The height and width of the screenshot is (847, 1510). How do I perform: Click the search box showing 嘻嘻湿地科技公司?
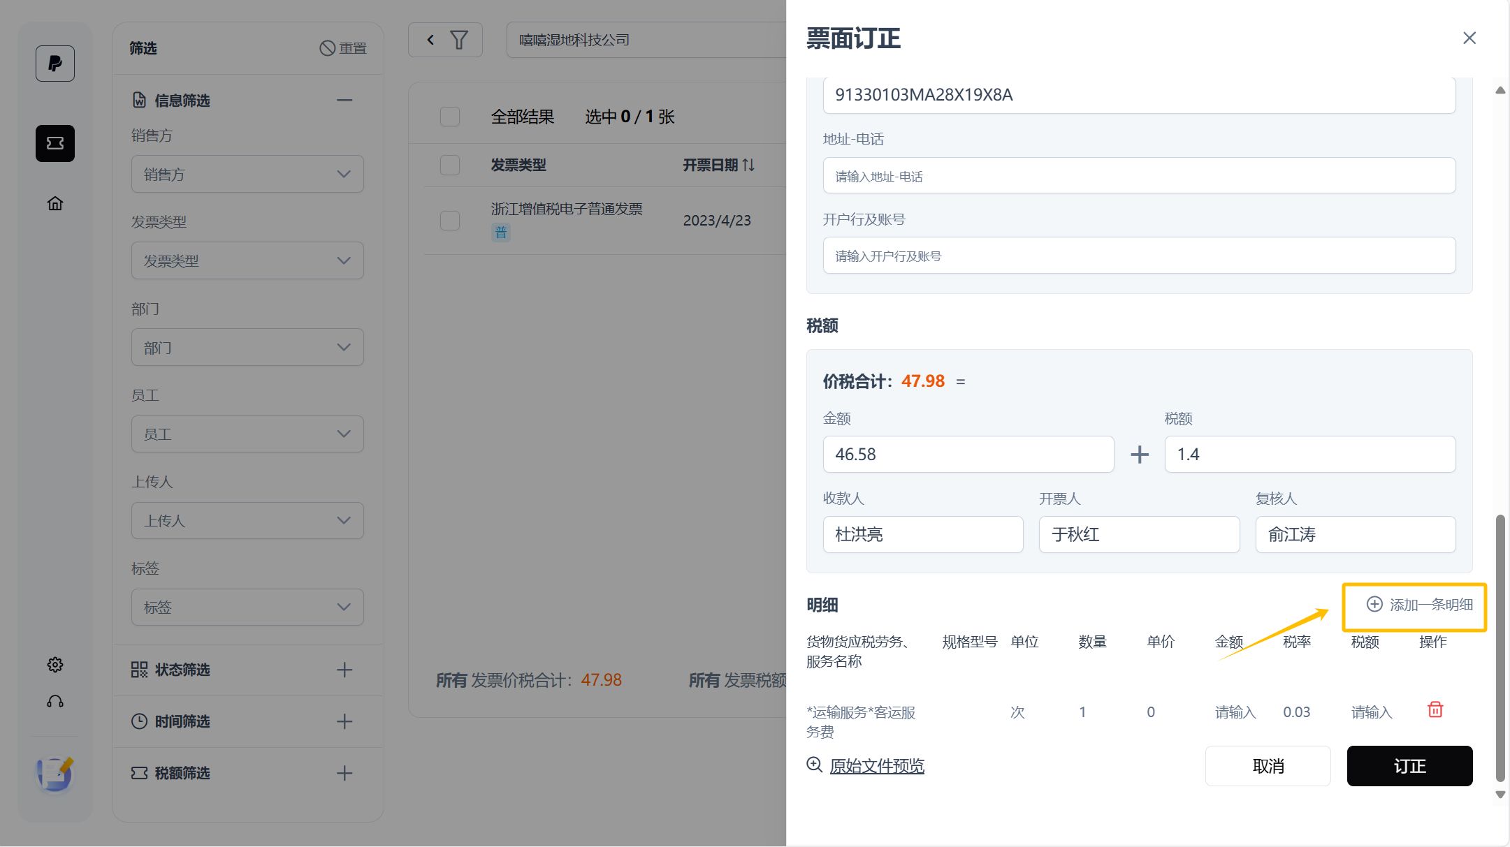pyautogui.click(x=646, y=40)
